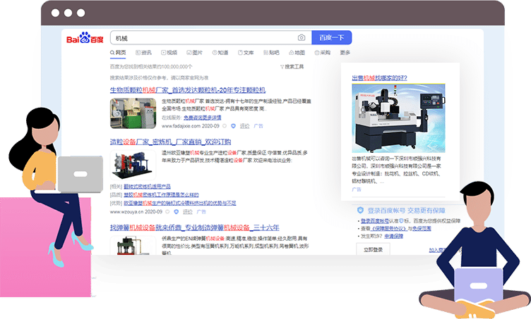Select the 网页 tab
This screenshot has height=319, width=531.
[119, 53]
